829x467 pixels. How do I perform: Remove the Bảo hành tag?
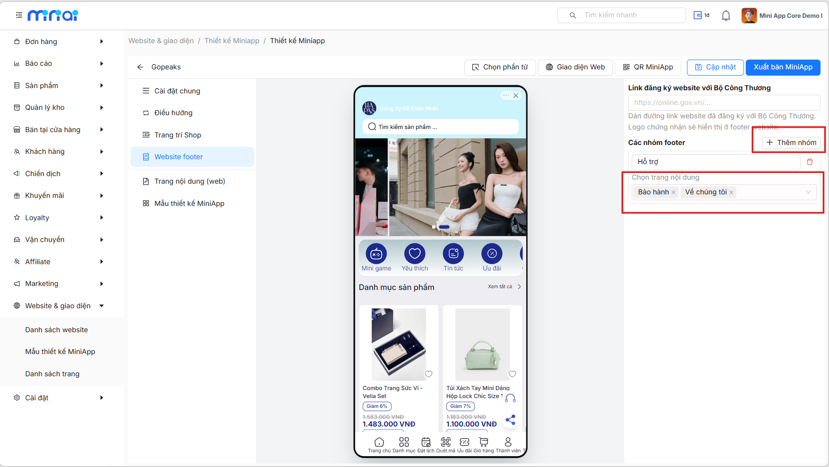tap(674, 192)
